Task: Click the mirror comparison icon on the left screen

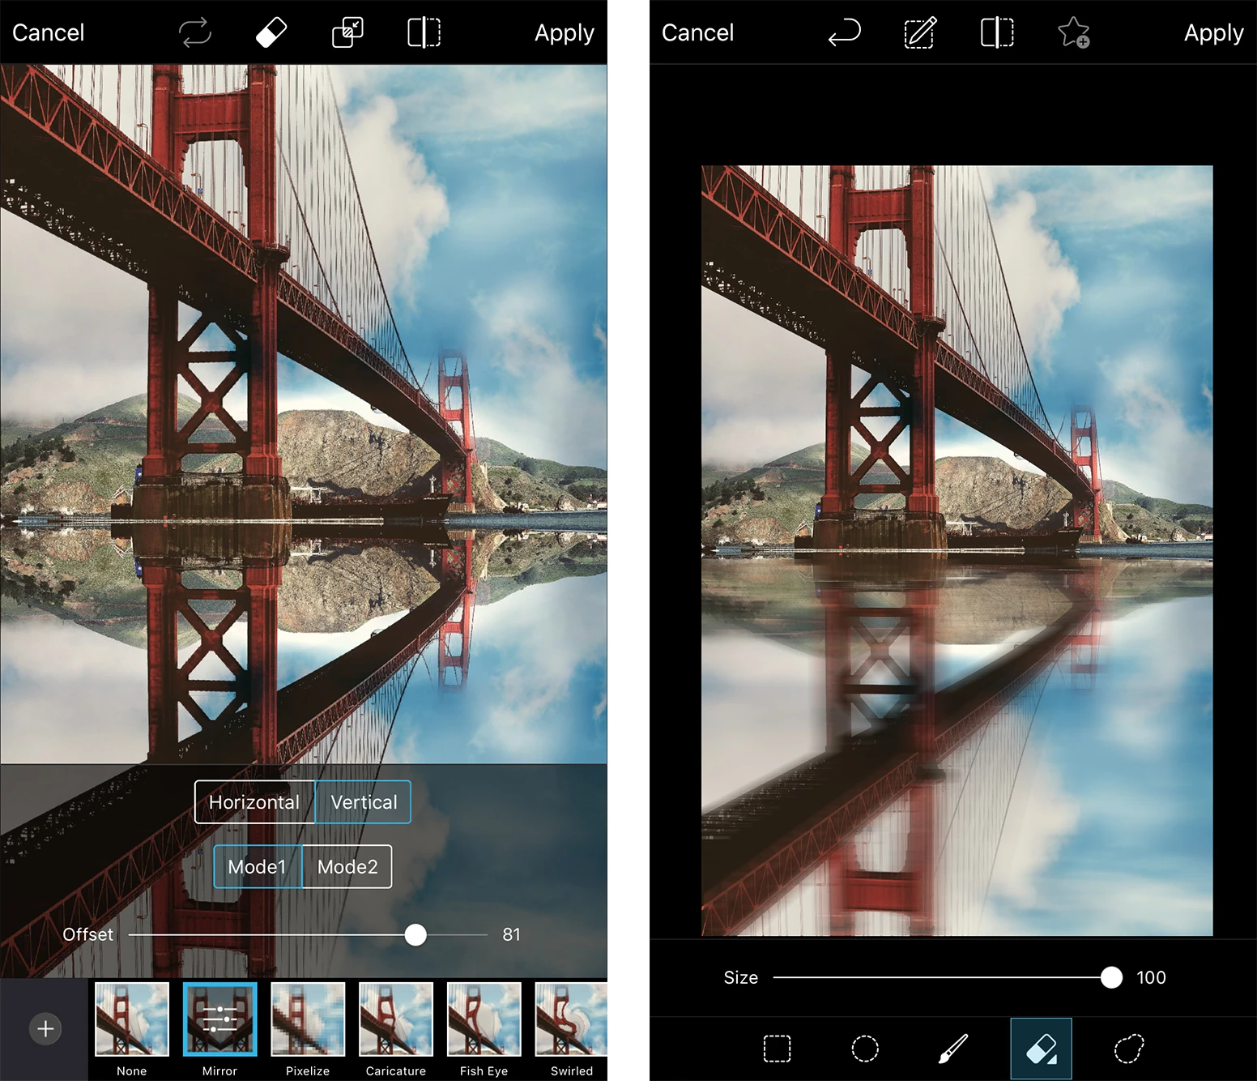Action: 424,32
